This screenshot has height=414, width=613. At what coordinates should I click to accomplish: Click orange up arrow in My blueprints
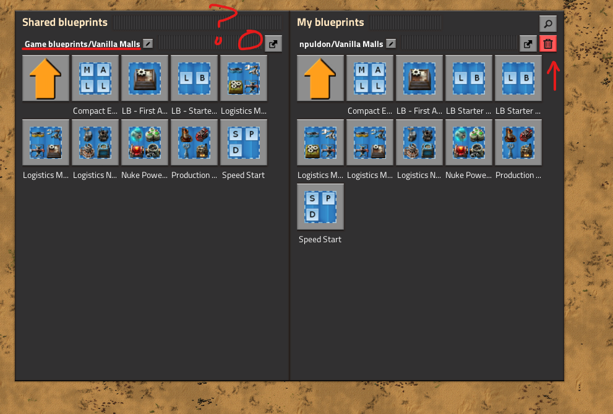(x=320, y=78)
